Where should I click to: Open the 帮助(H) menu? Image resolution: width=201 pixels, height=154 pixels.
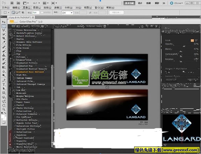pos(110,8)
